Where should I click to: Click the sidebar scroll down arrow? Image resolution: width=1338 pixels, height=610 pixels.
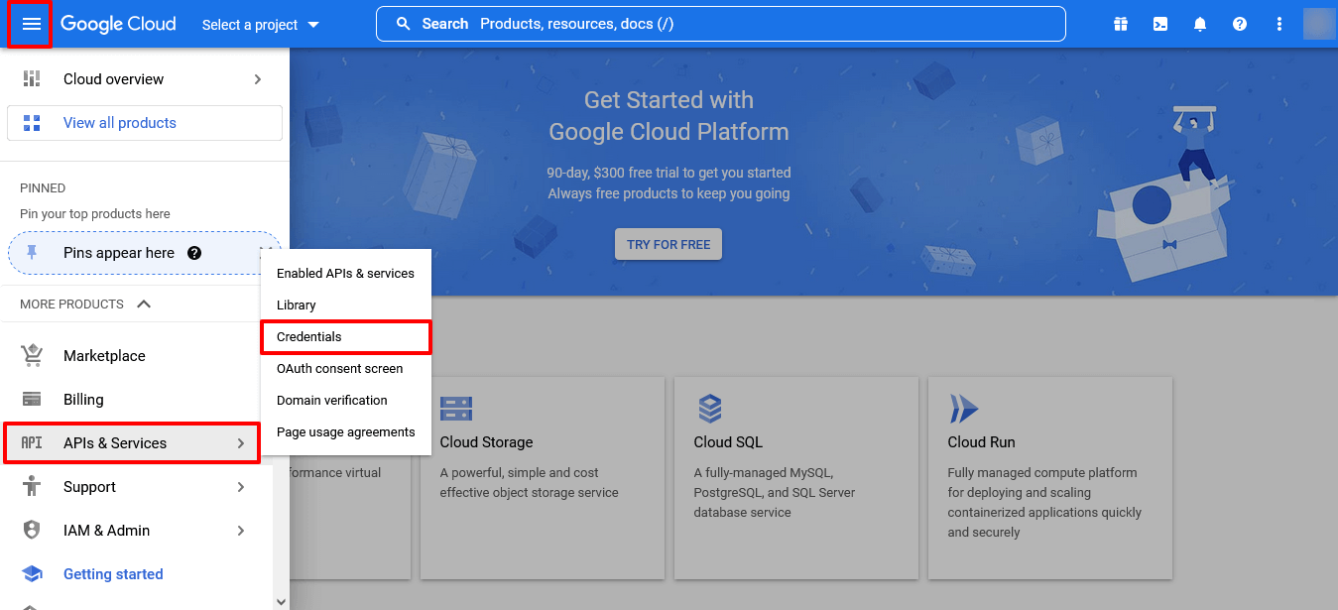281,601
